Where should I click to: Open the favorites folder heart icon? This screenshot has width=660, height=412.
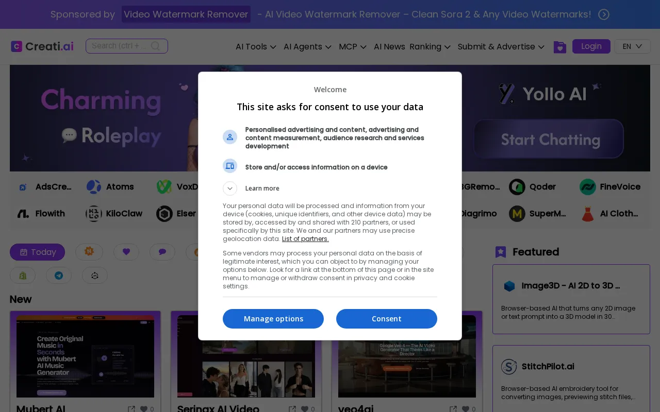coord(559,47)
